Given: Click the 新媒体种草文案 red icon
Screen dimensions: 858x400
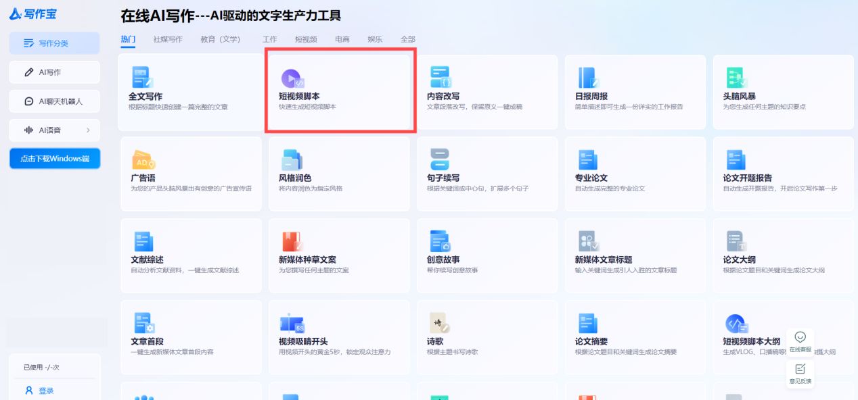Looking at the screenshot, I should [x=292, y=242].
